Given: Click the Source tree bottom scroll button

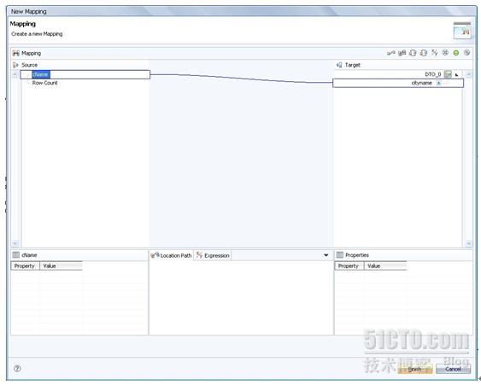Looking at the screenshot, I should pyautogui.click(x=15, y=243).
